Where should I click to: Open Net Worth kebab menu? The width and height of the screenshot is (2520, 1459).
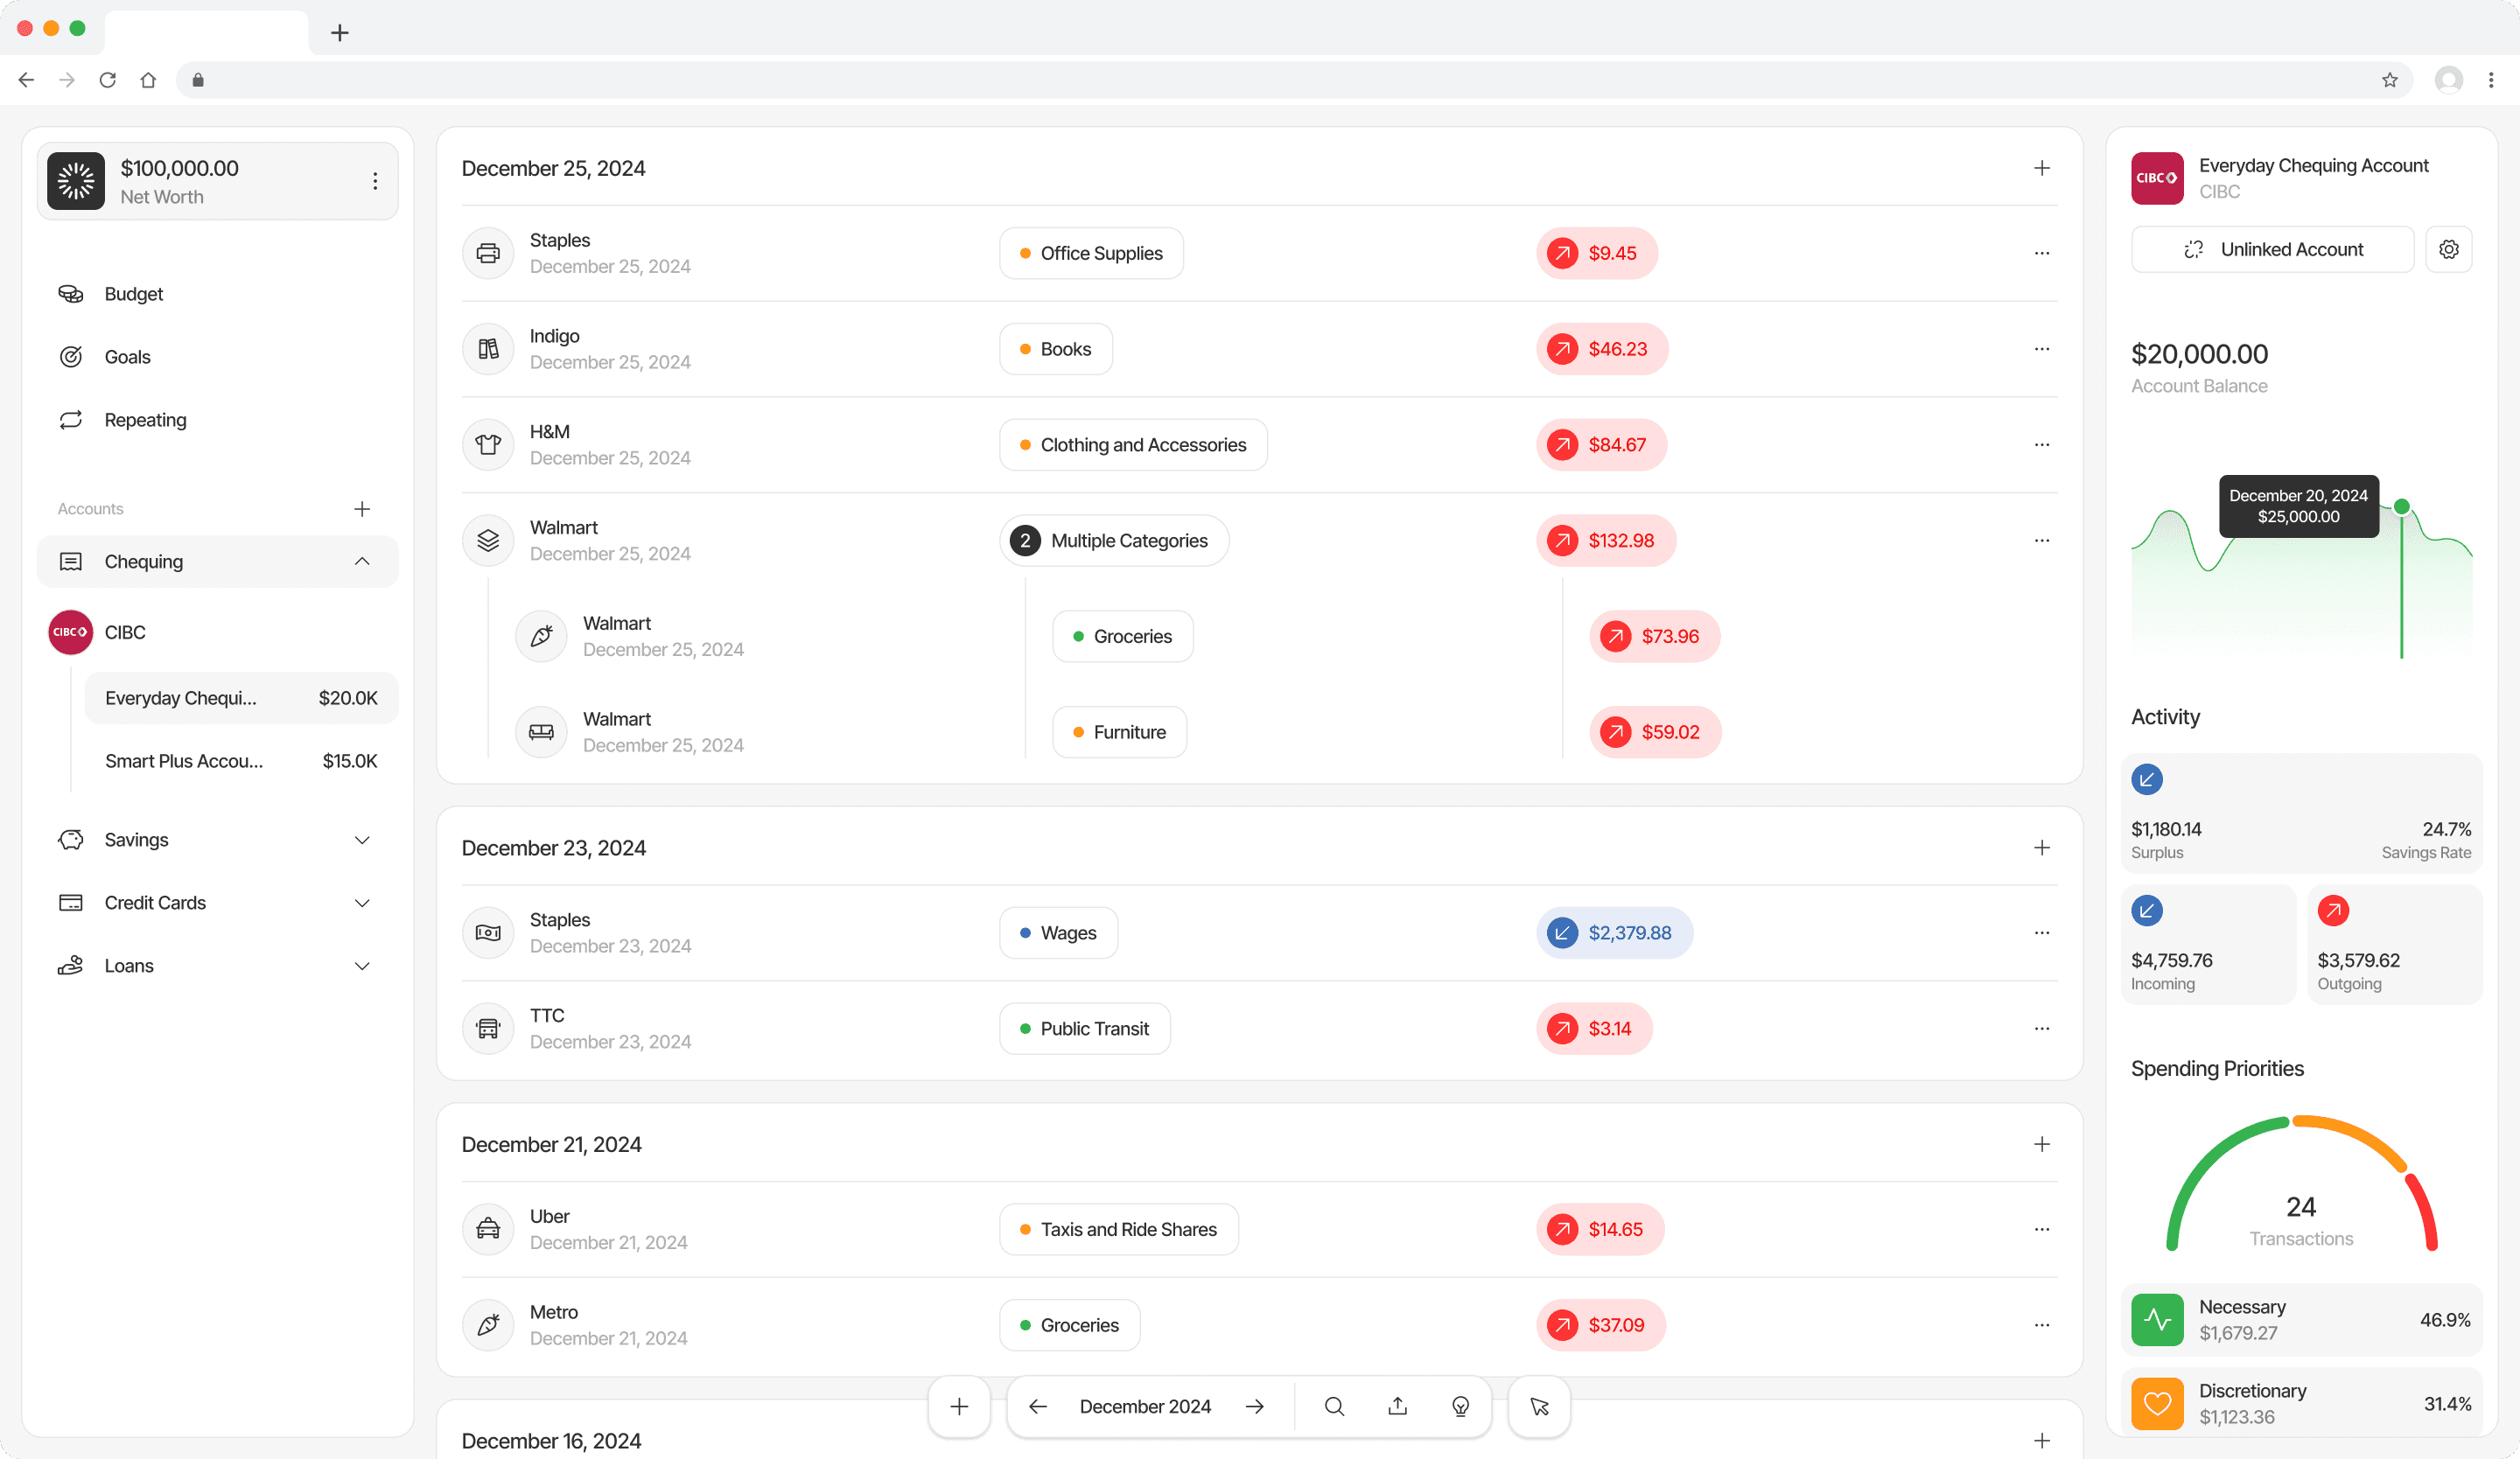[375, 181]
